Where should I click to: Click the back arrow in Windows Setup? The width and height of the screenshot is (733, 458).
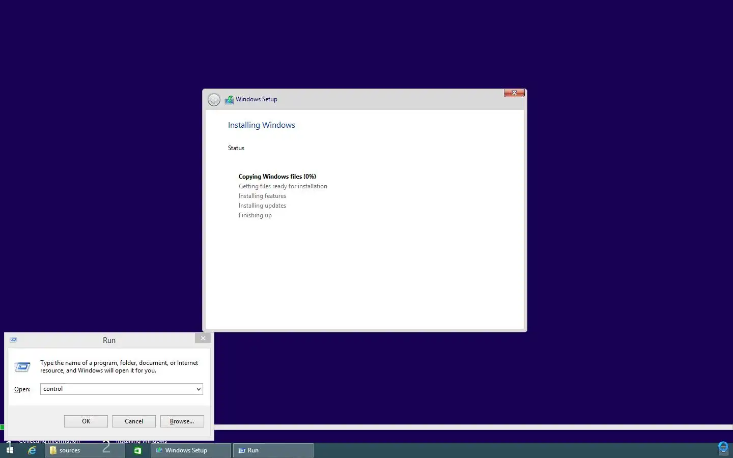tap(214, 100)
